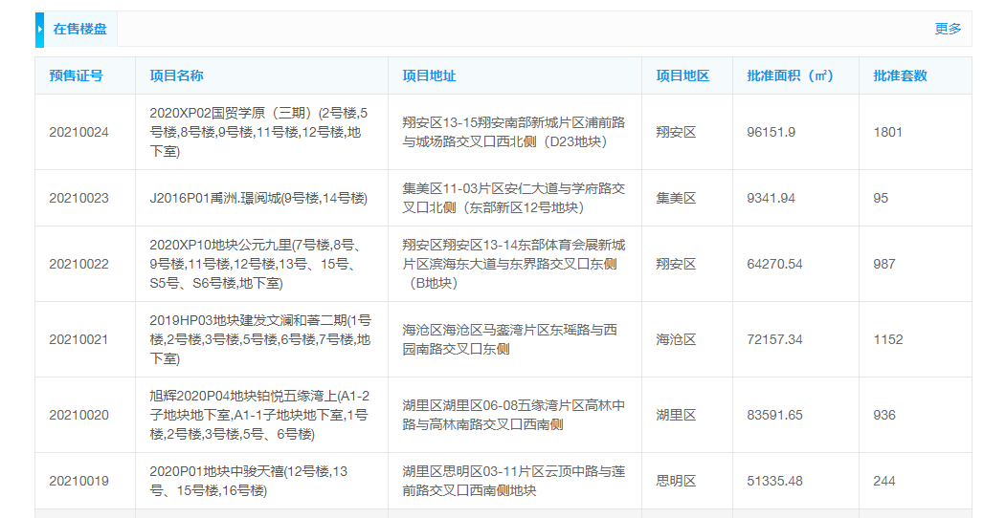984x518 pixels.
Task: Open project 2020XP10地块公元九里
Action: click(x=256, y=264)
